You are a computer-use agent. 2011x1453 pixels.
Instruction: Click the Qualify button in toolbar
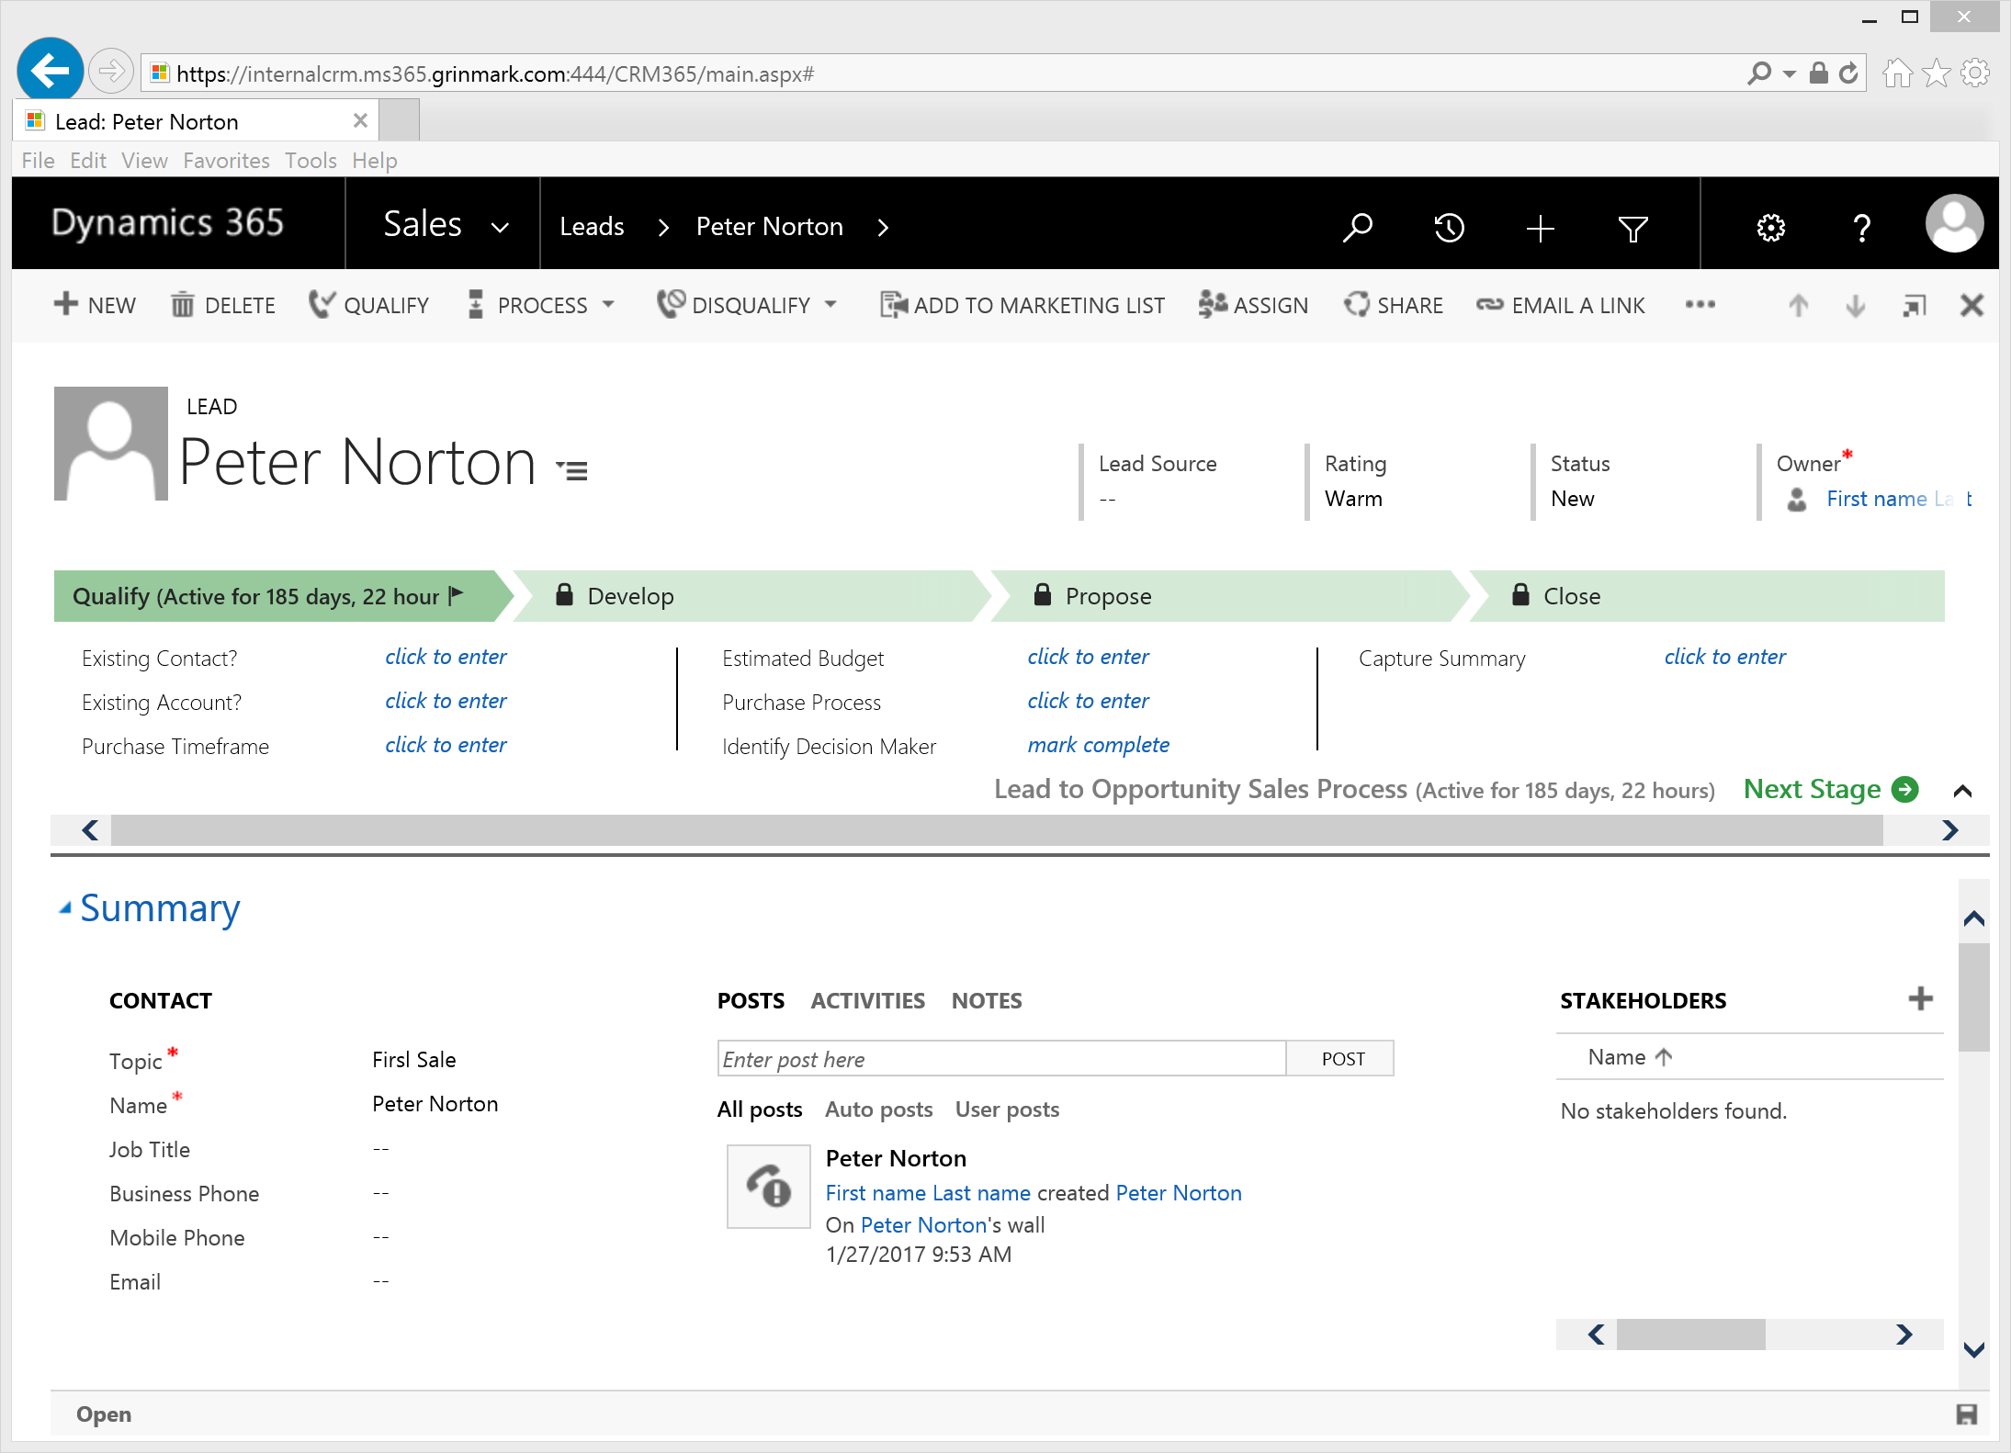point(366,304)
